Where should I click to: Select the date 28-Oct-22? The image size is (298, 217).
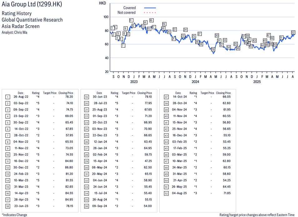coord(21,135)
